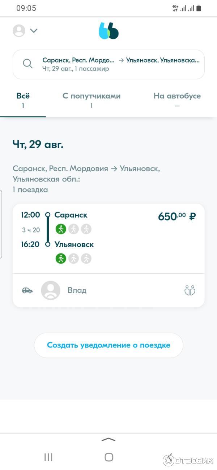Screen dimensions: 217x470
Task: Tap the last grey walking icon under Саранск
Action: pyautogui.click(x=86, y=229)
